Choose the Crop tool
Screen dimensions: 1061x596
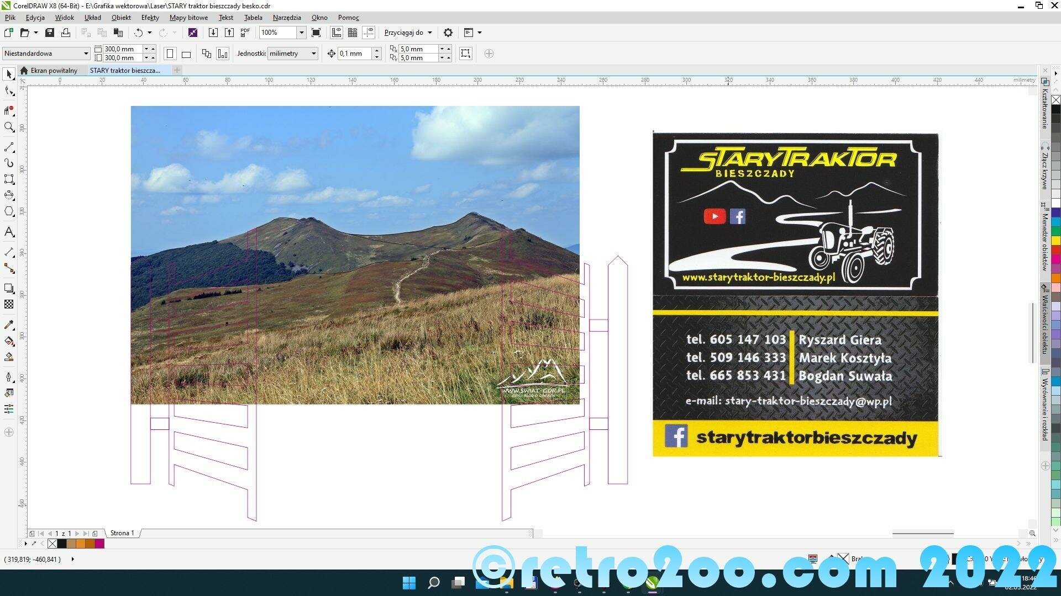coord(9,110)
